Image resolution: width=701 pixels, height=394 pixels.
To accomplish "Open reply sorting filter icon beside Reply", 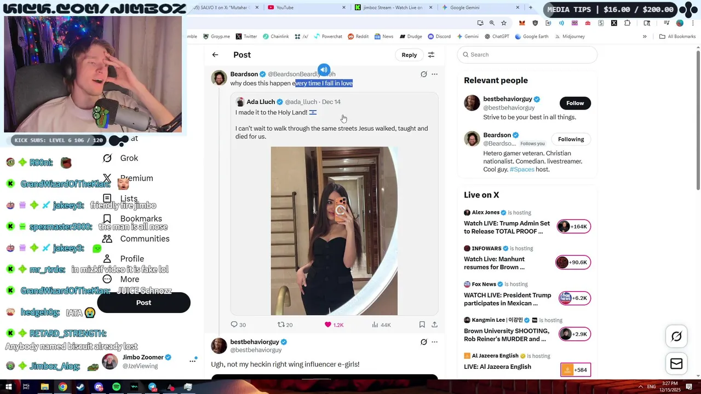I will (x=431, y=55).
